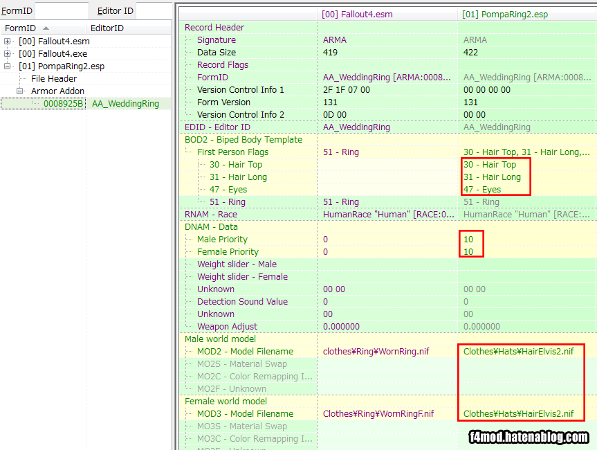Select the Form Version row label
Viewport: 597px width, 450px height.
[x=223, y=102]
